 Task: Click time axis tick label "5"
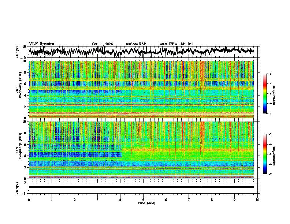tap(143, 200)
